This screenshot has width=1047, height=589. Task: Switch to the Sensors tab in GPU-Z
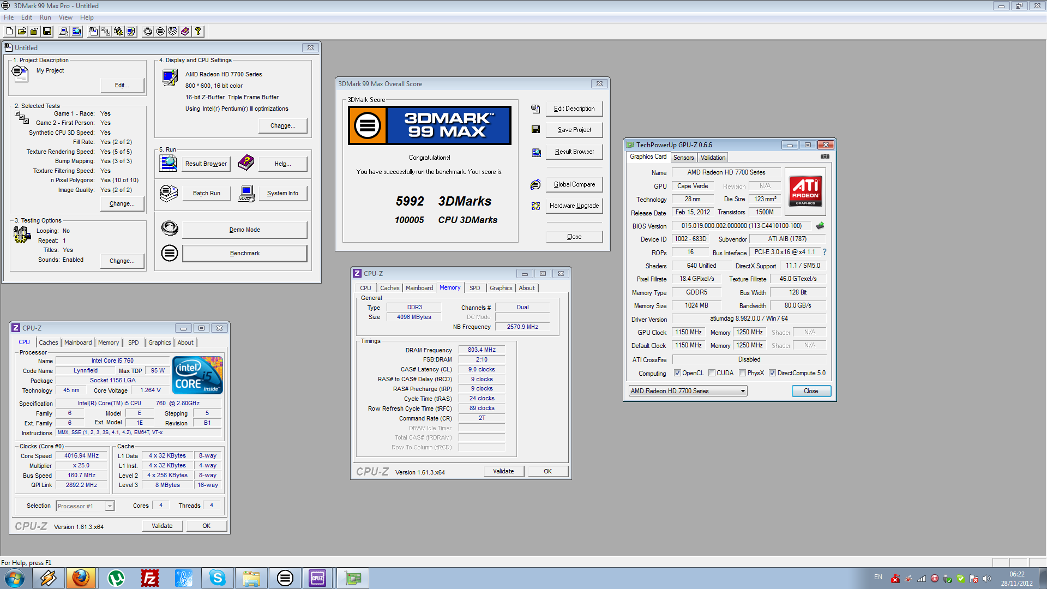coord(683,158)
